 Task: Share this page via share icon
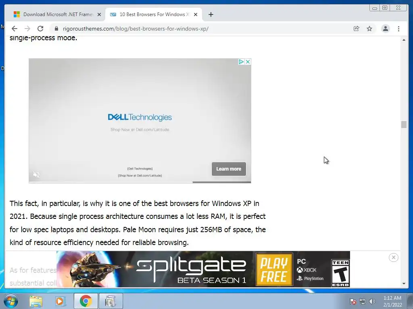click(357, 29)
